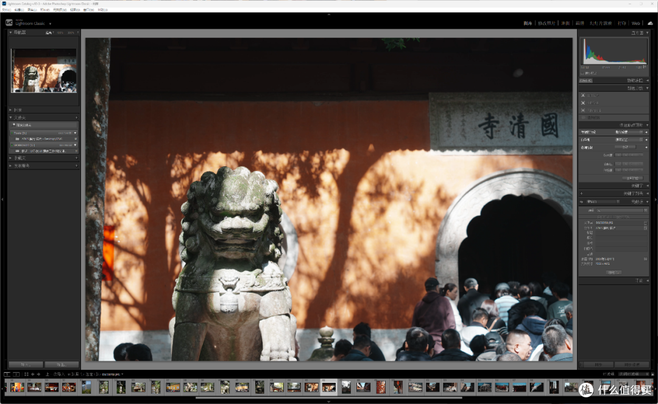Open the 元数据(M) menu
The height and width of the screenshot is (404, 658).
point(60,10)
